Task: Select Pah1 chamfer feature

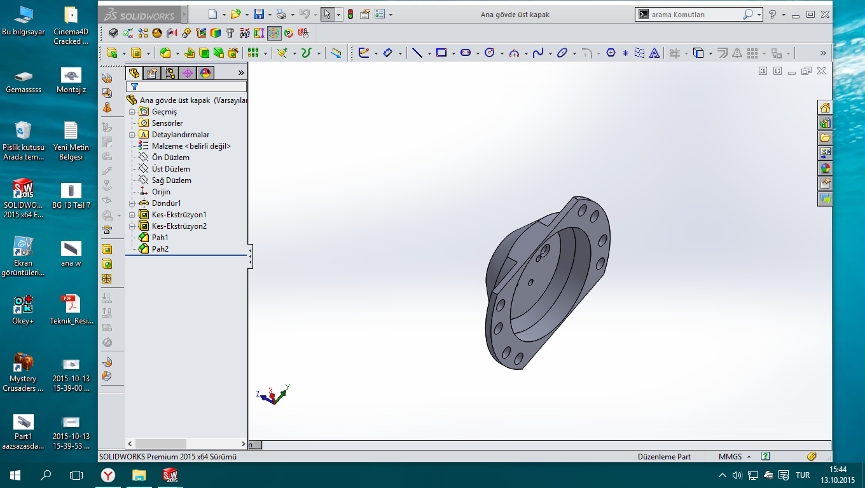Action: click(160, 238)
